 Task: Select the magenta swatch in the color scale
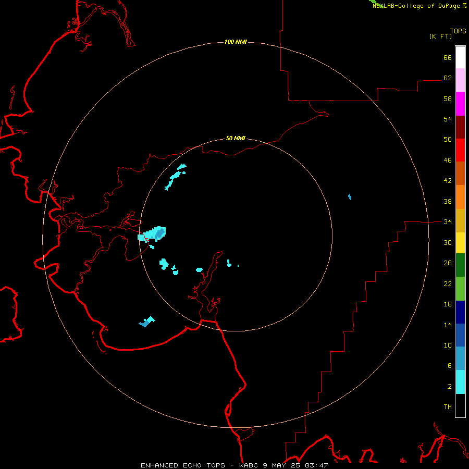[460, 104]
